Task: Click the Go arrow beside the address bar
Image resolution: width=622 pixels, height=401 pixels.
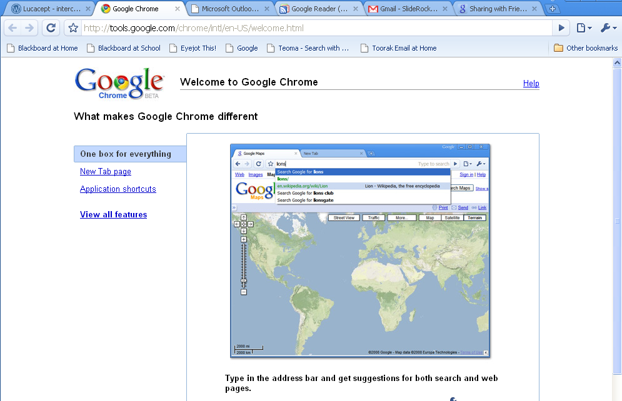Action: click(561, 28)
